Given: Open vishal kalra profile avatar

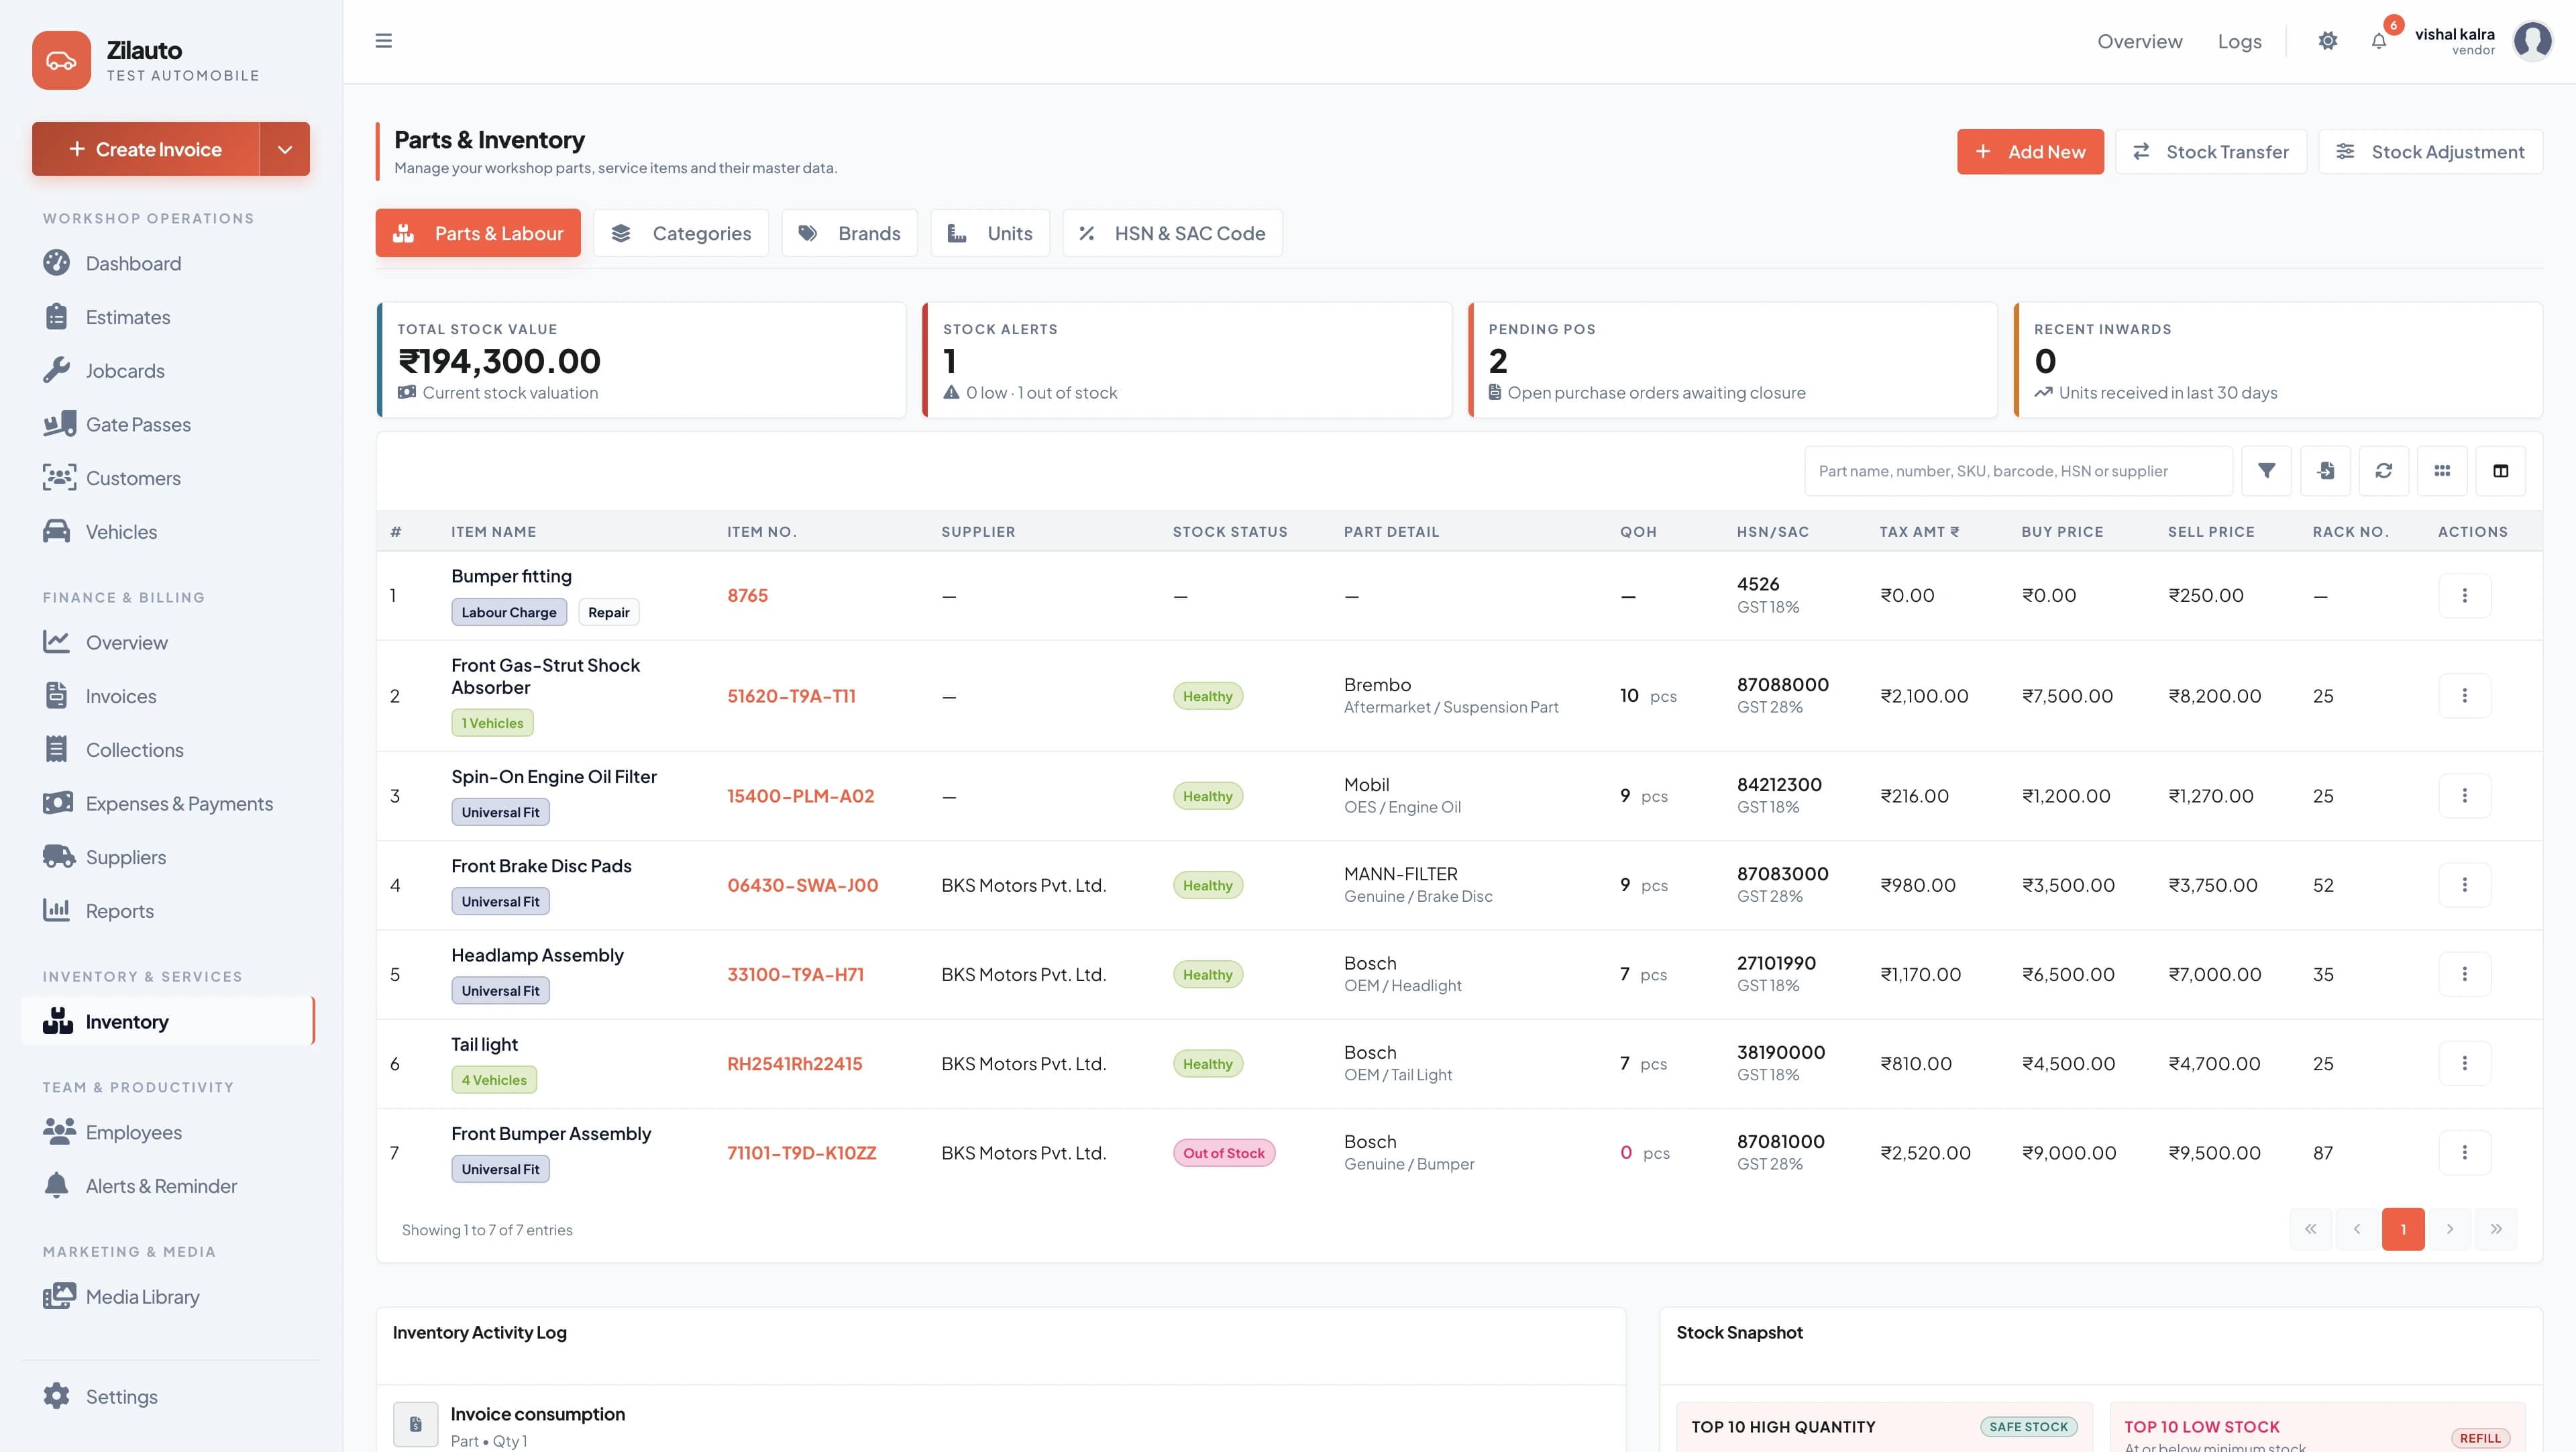Looking at the screenshot, I should click(x=2532, y=41).
